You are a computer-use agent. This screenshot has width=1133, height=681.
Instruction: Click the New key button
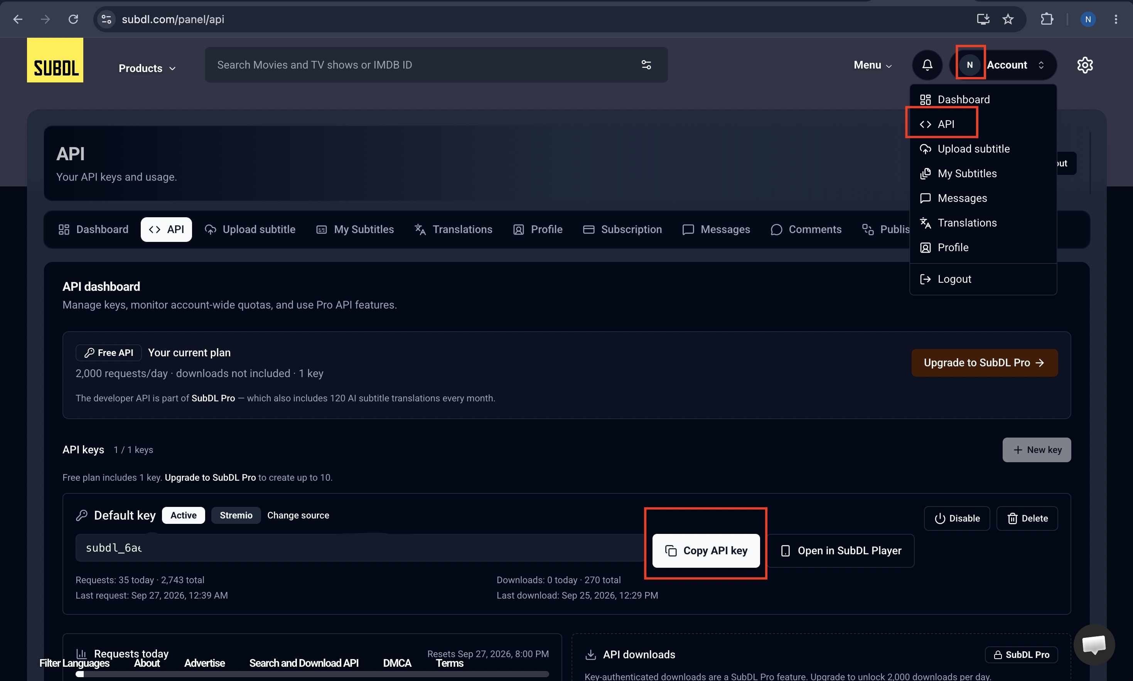(x=1037, y=450)
